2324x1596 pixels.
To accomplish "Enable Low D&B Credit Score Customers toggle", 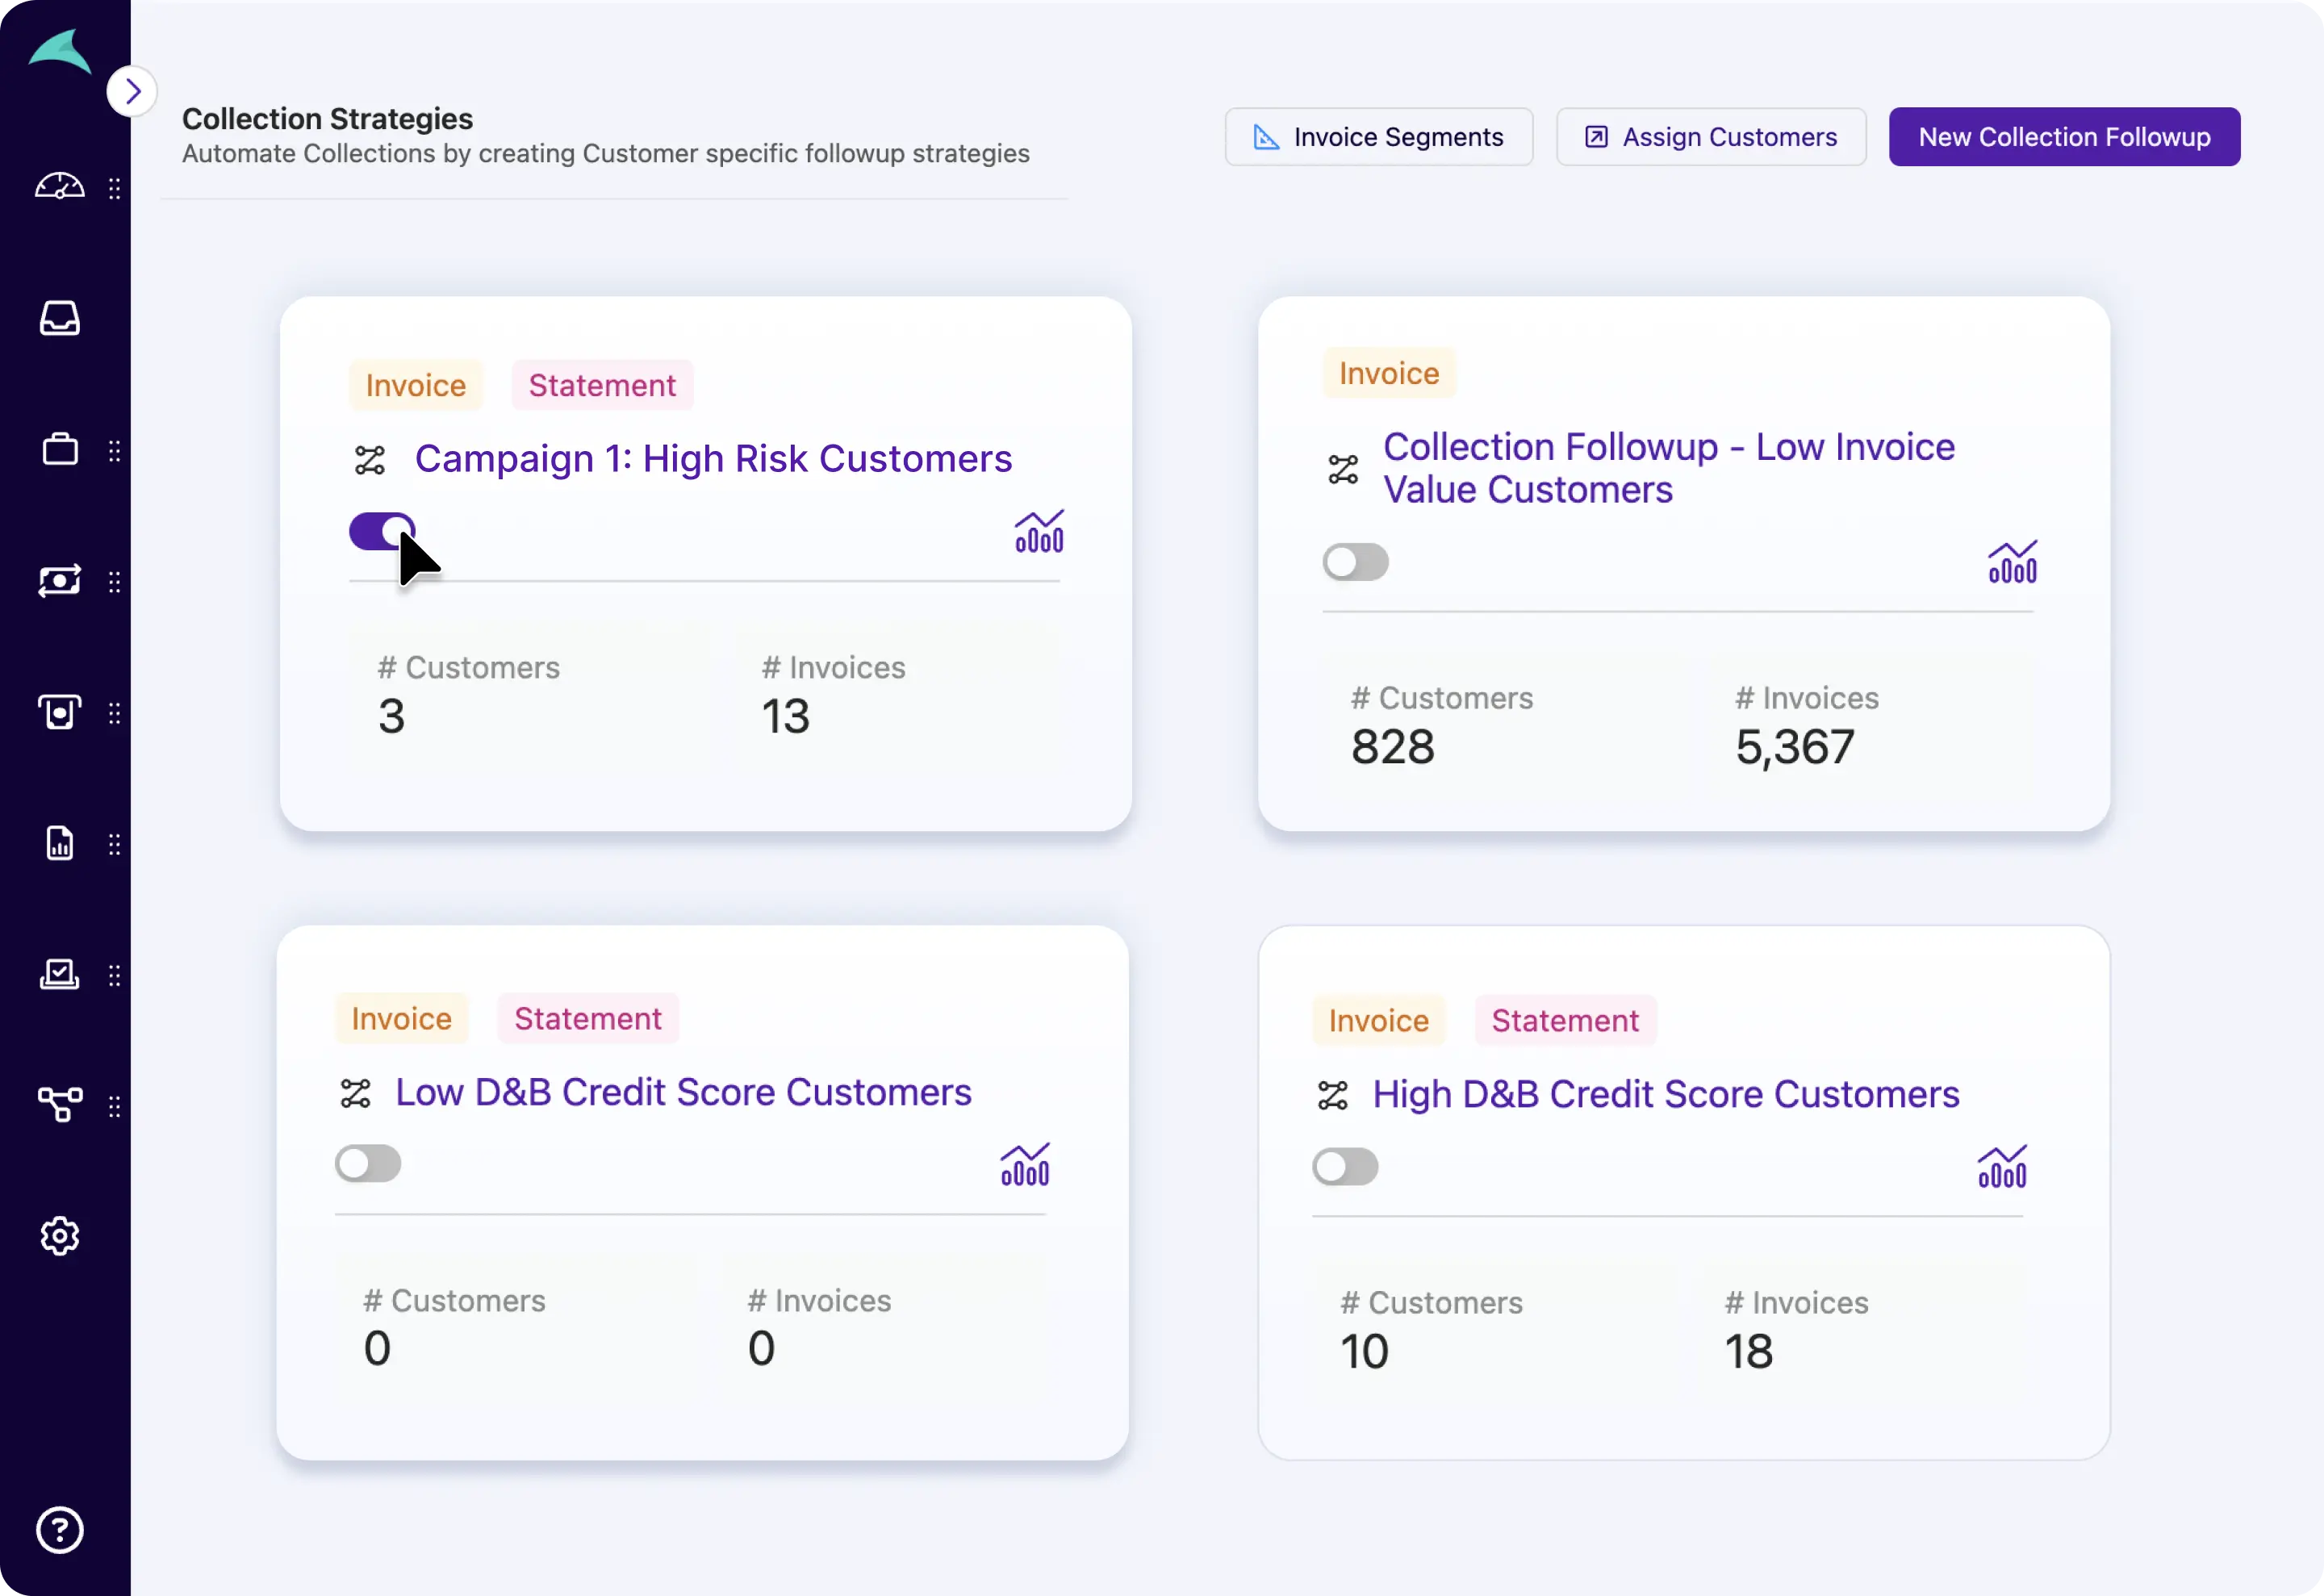I will pyautogui.click(x=368, y=1163).
